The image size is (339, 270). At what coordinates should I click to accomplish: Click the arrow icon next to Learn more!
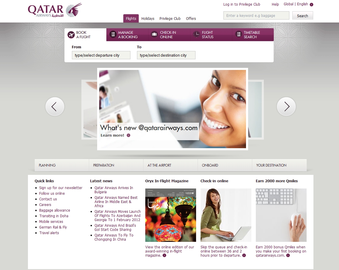(128, 135)
